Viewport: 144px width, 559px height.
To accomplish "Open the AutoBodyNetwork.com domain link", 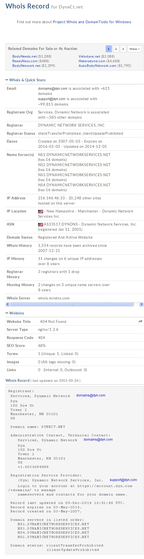I will [97, 66].
